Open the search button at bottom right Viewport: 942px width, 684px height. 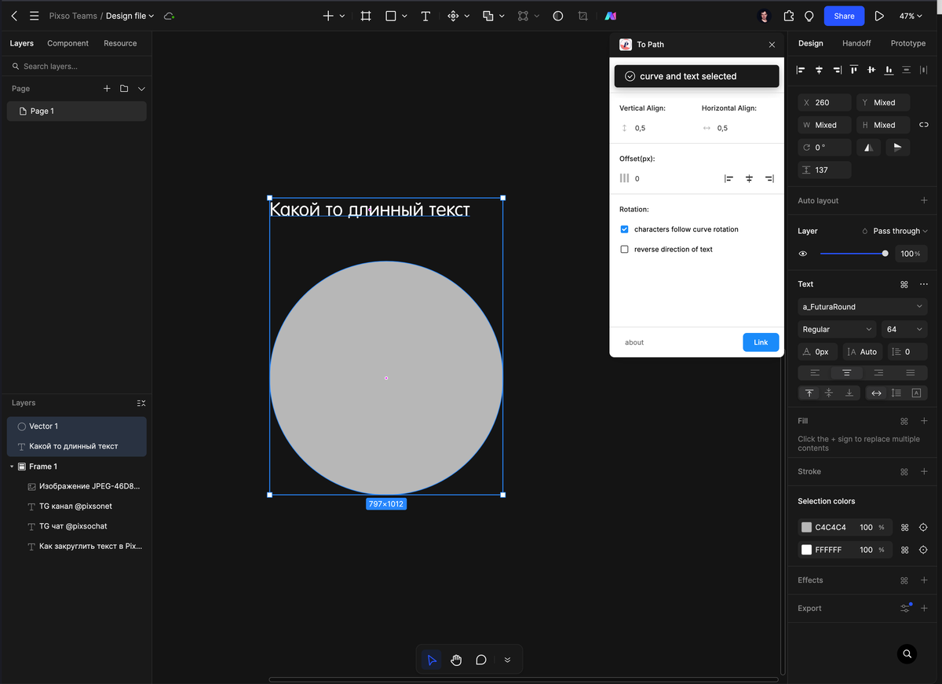coord(907,653)
